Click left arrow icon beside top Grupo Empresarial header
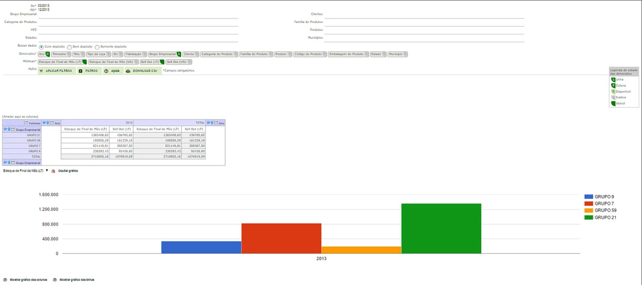 [5, 129]
